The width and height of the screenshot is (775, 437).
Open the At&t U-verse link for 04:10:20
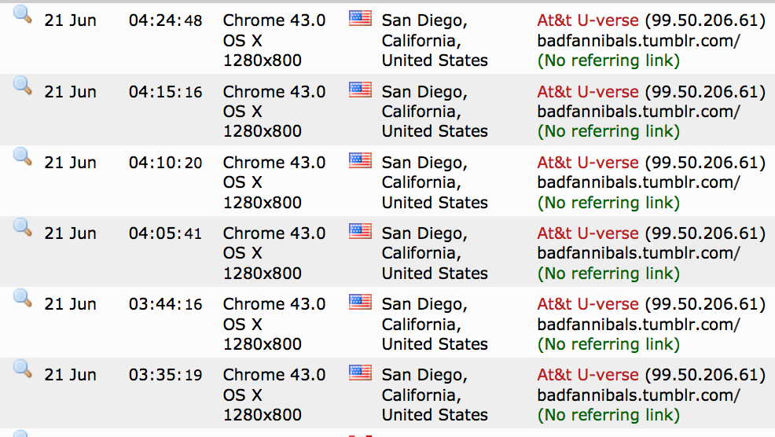(588, 162)
